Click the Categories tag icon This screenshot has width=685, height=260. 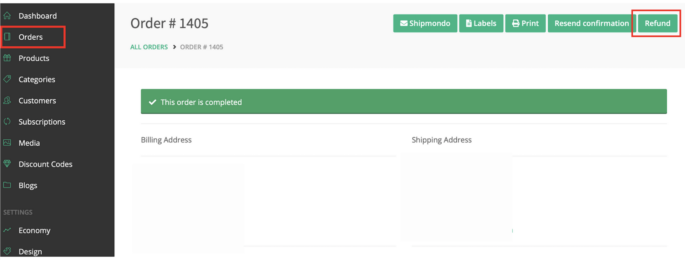pos(7,79)
